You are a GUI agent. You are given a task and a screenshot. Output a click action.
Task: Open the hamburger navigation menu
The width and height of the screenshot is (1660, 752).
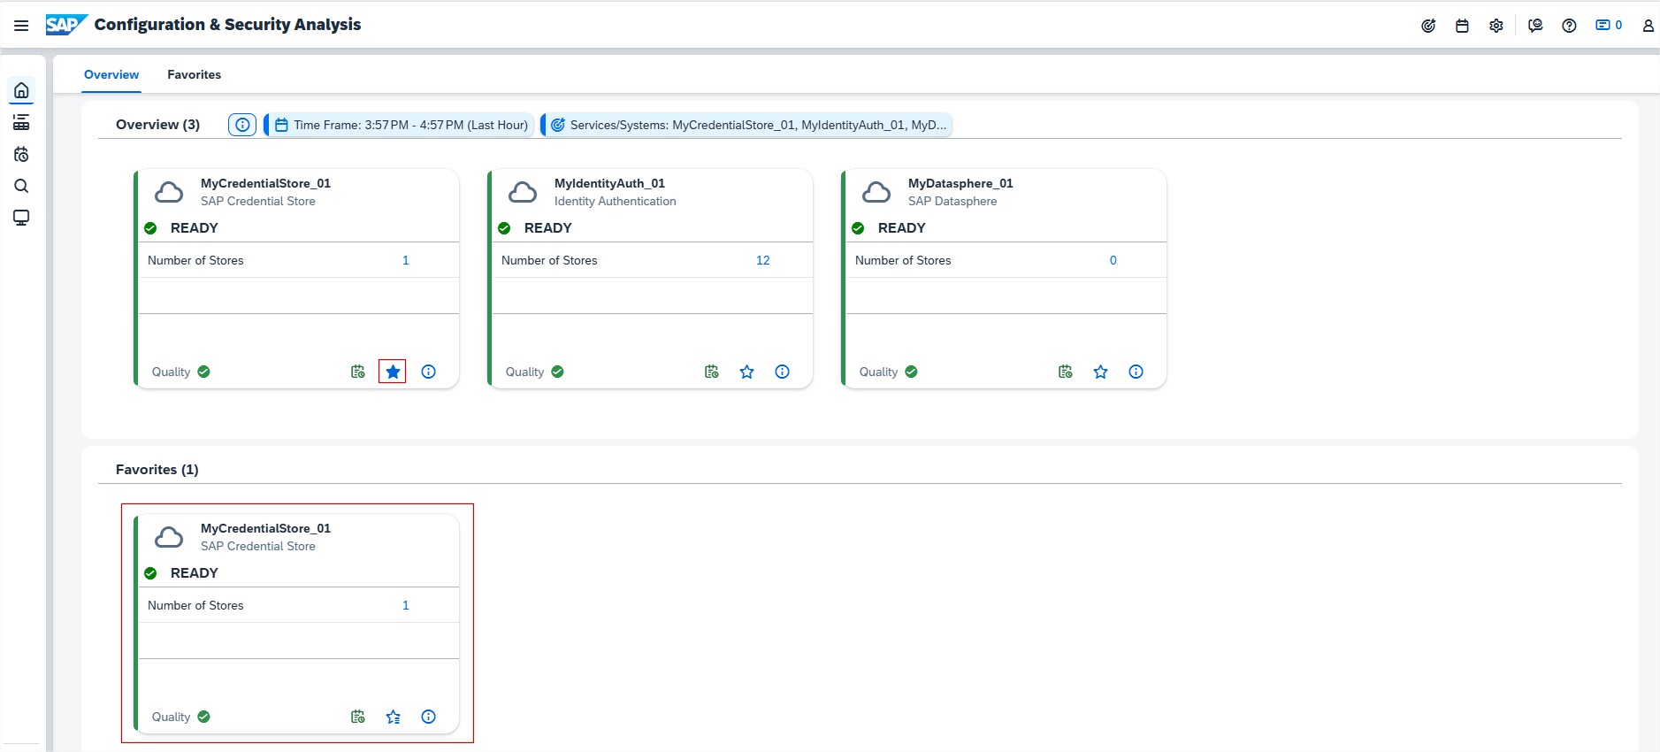(21, 26)
